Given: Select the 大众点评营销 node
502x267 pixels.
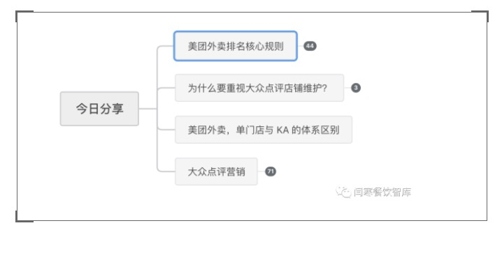Looking at the screenshot, I should pyautogui.click(x=216, y=171).
